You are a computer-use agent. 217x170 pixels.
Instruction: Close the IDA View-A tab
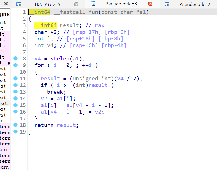click(x=76, y=4)
